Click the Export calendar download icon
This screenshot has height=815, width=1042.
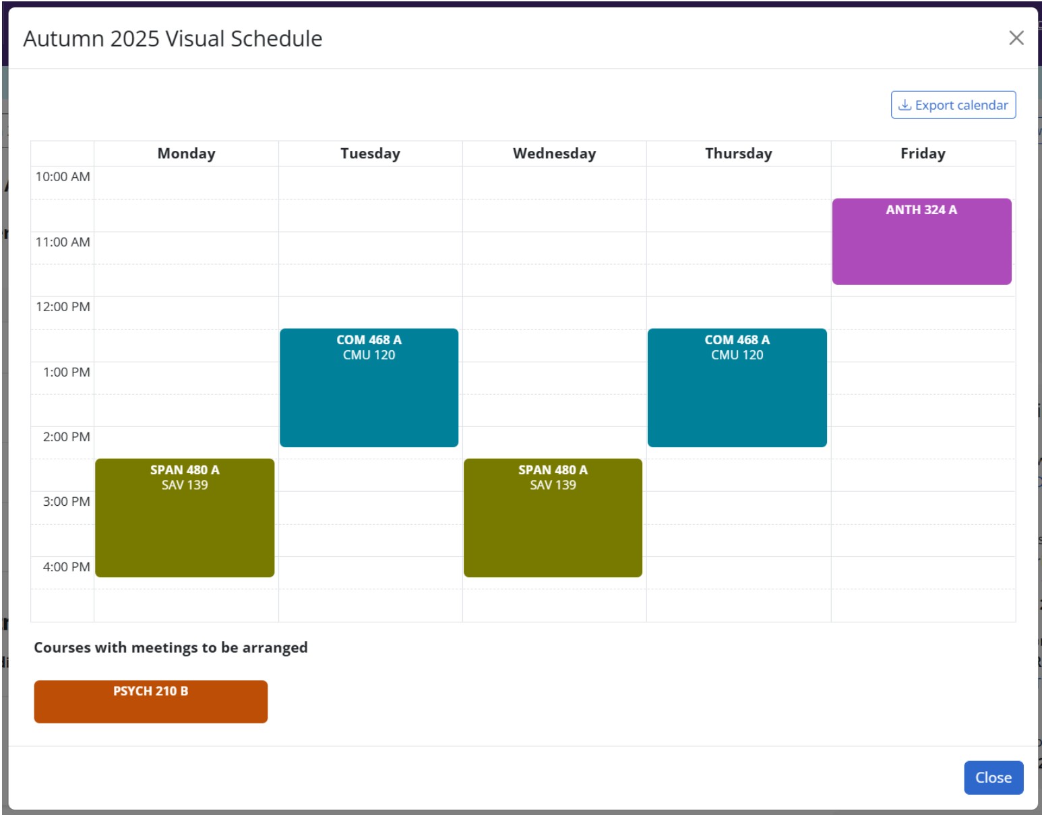pyautogui.click(x=905, y=105)
